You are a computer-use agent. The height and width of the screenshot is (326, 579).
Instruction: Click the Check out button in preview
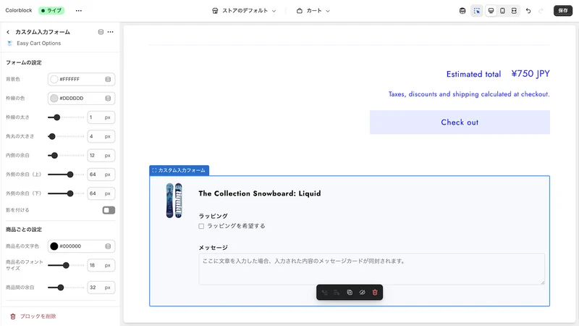[460, 122]
